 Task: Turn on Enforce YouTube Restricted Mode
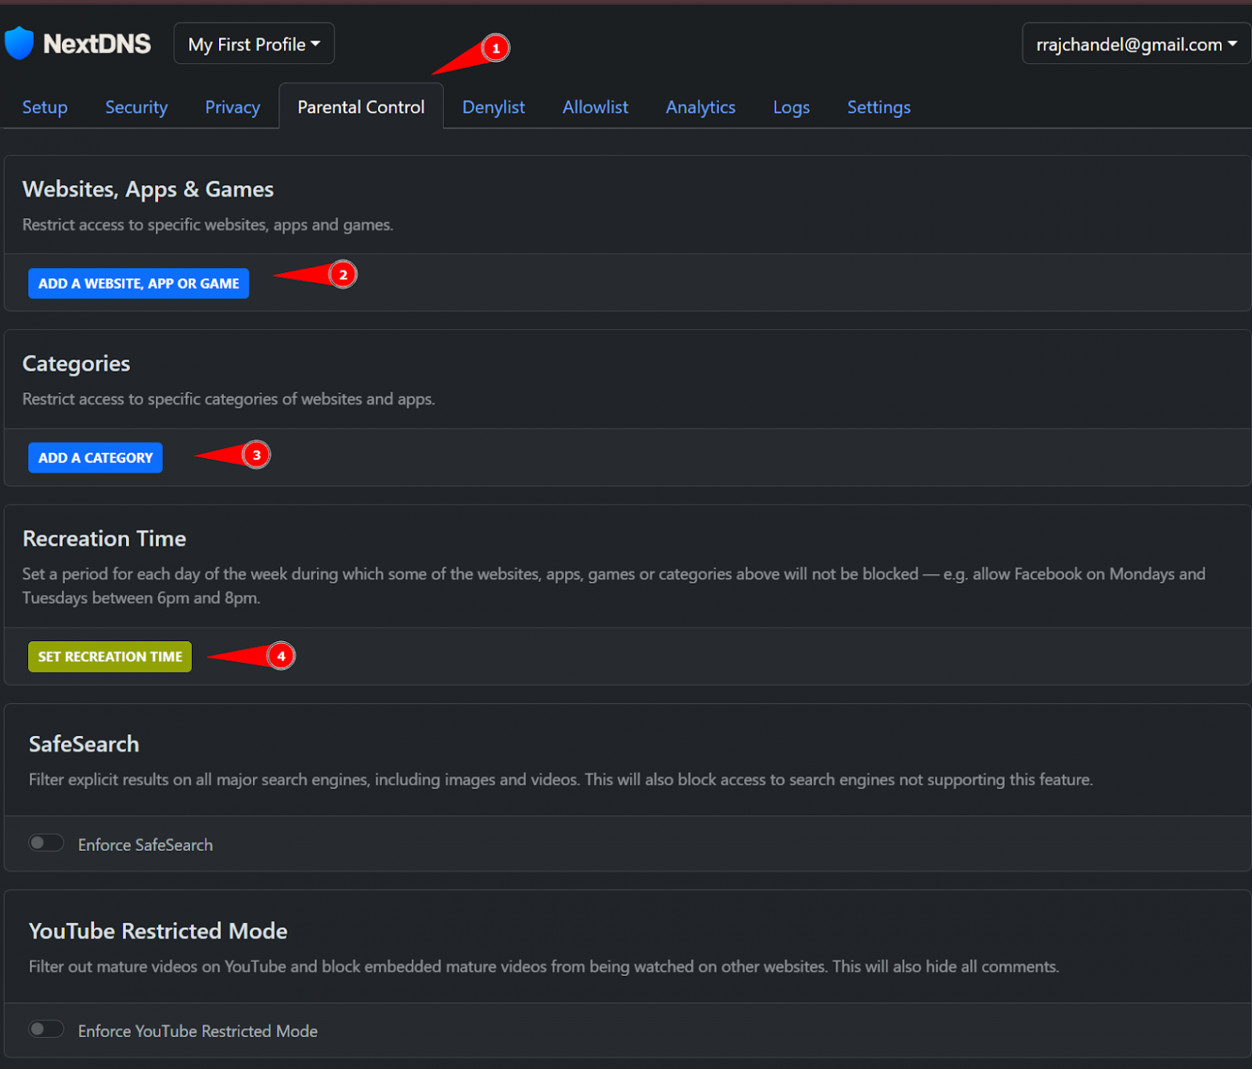tap(46, 1029)
